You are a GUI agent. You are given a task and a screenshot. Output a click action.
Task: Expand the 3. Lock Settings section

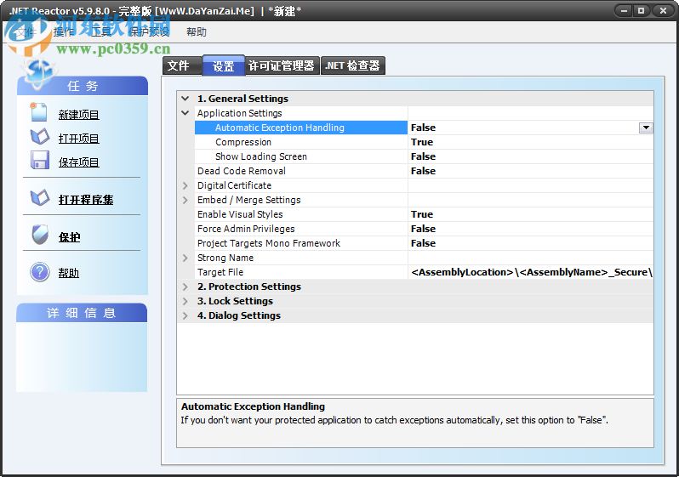185,301
